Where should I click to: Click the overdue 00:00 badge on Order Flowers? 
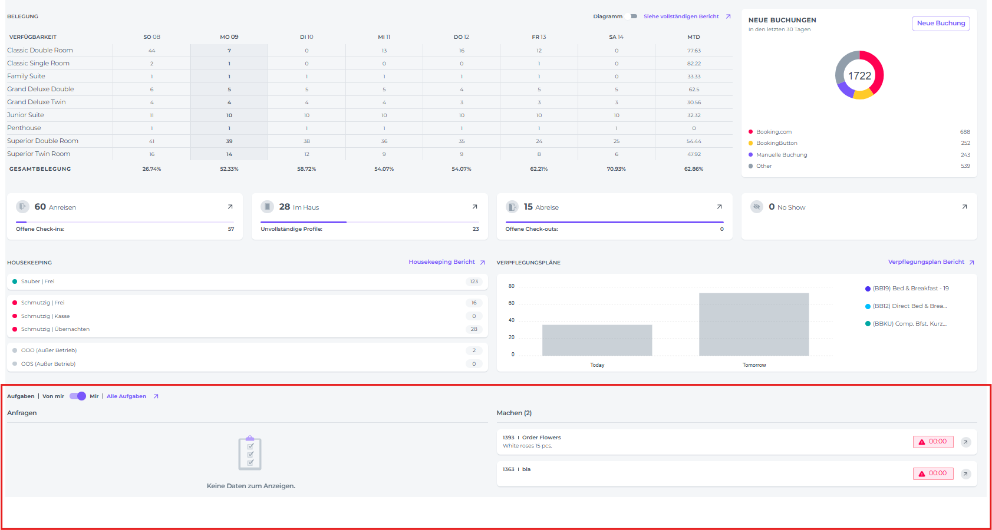933,442
